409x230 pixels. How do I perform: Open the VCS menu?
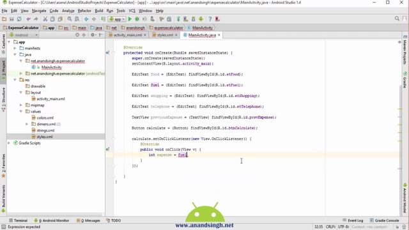coord(132,11)
